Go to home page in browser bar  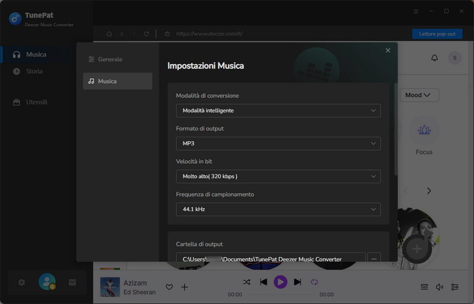click(x=109, y=34)
